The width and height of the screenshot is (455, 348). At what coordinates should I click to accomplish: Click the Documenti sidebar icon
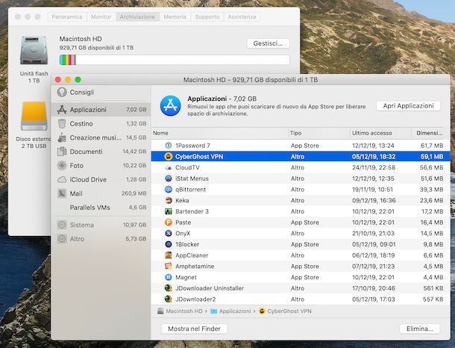[62, 152]
